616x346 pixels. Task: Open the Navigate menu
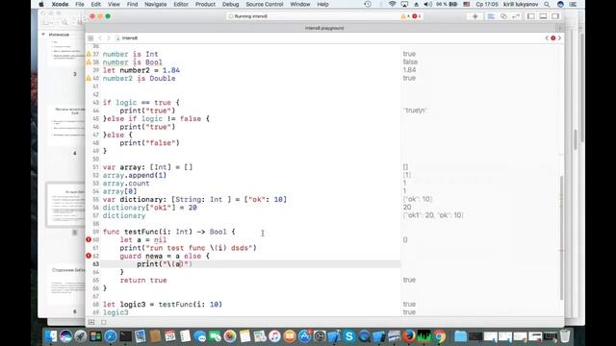tap(156, 4)
